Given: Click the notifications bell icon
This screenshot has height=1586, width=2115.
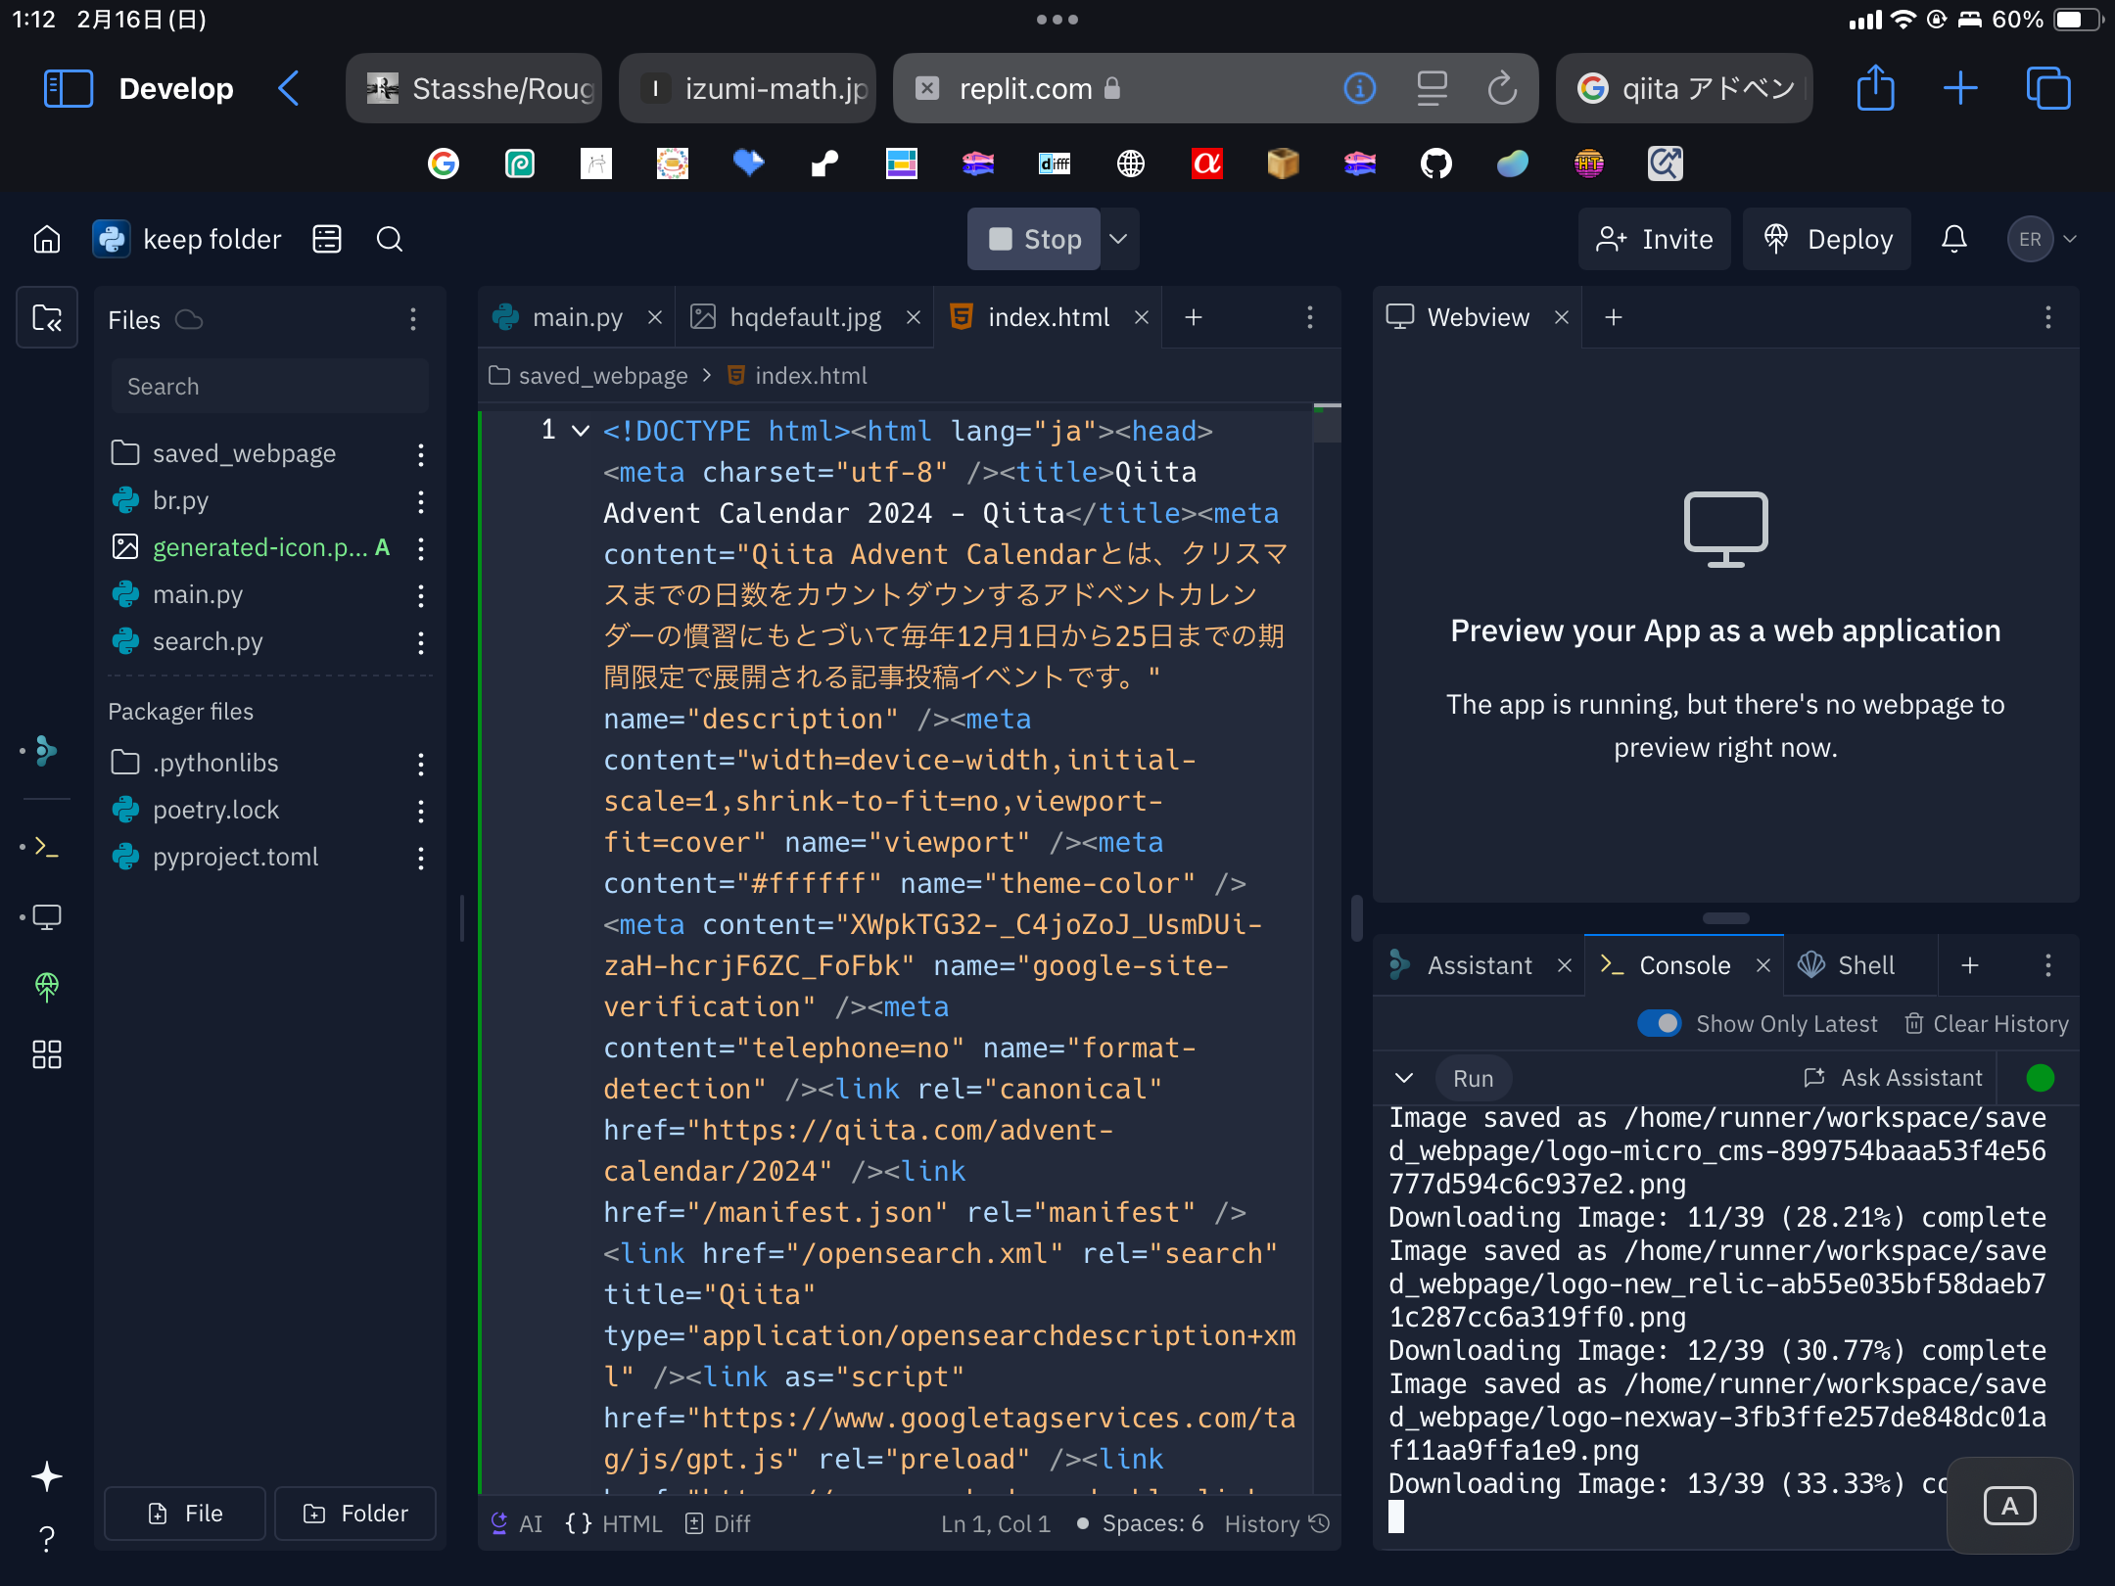Looking at the screenshot, I should click(x=1954, y=239).
